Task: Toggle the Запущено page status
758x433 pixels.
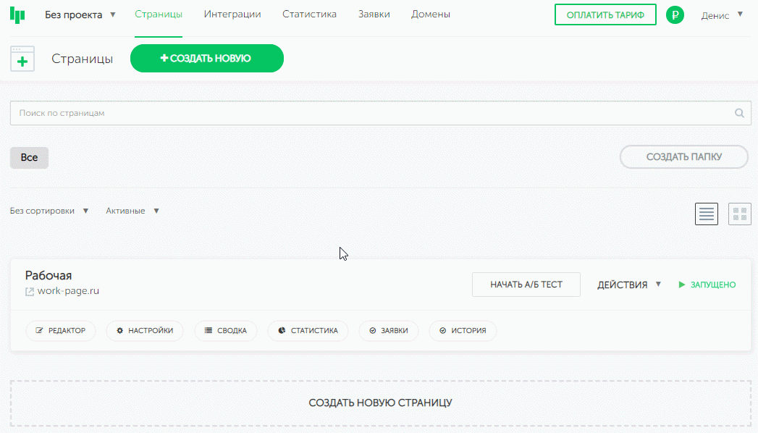Action: pos(707,285)
